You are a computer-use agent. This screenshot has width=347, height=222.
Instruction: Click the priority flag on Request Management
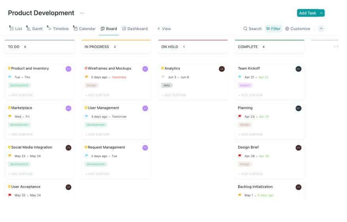(x=87, y=156)
